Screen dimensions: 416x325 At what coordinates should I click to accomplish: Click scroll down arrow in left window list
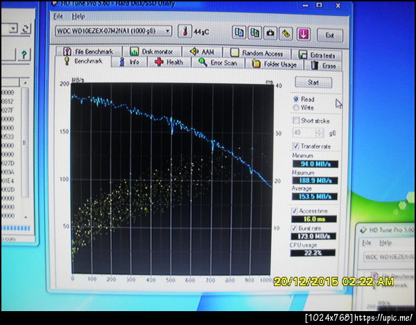click(x=26, y=218)
